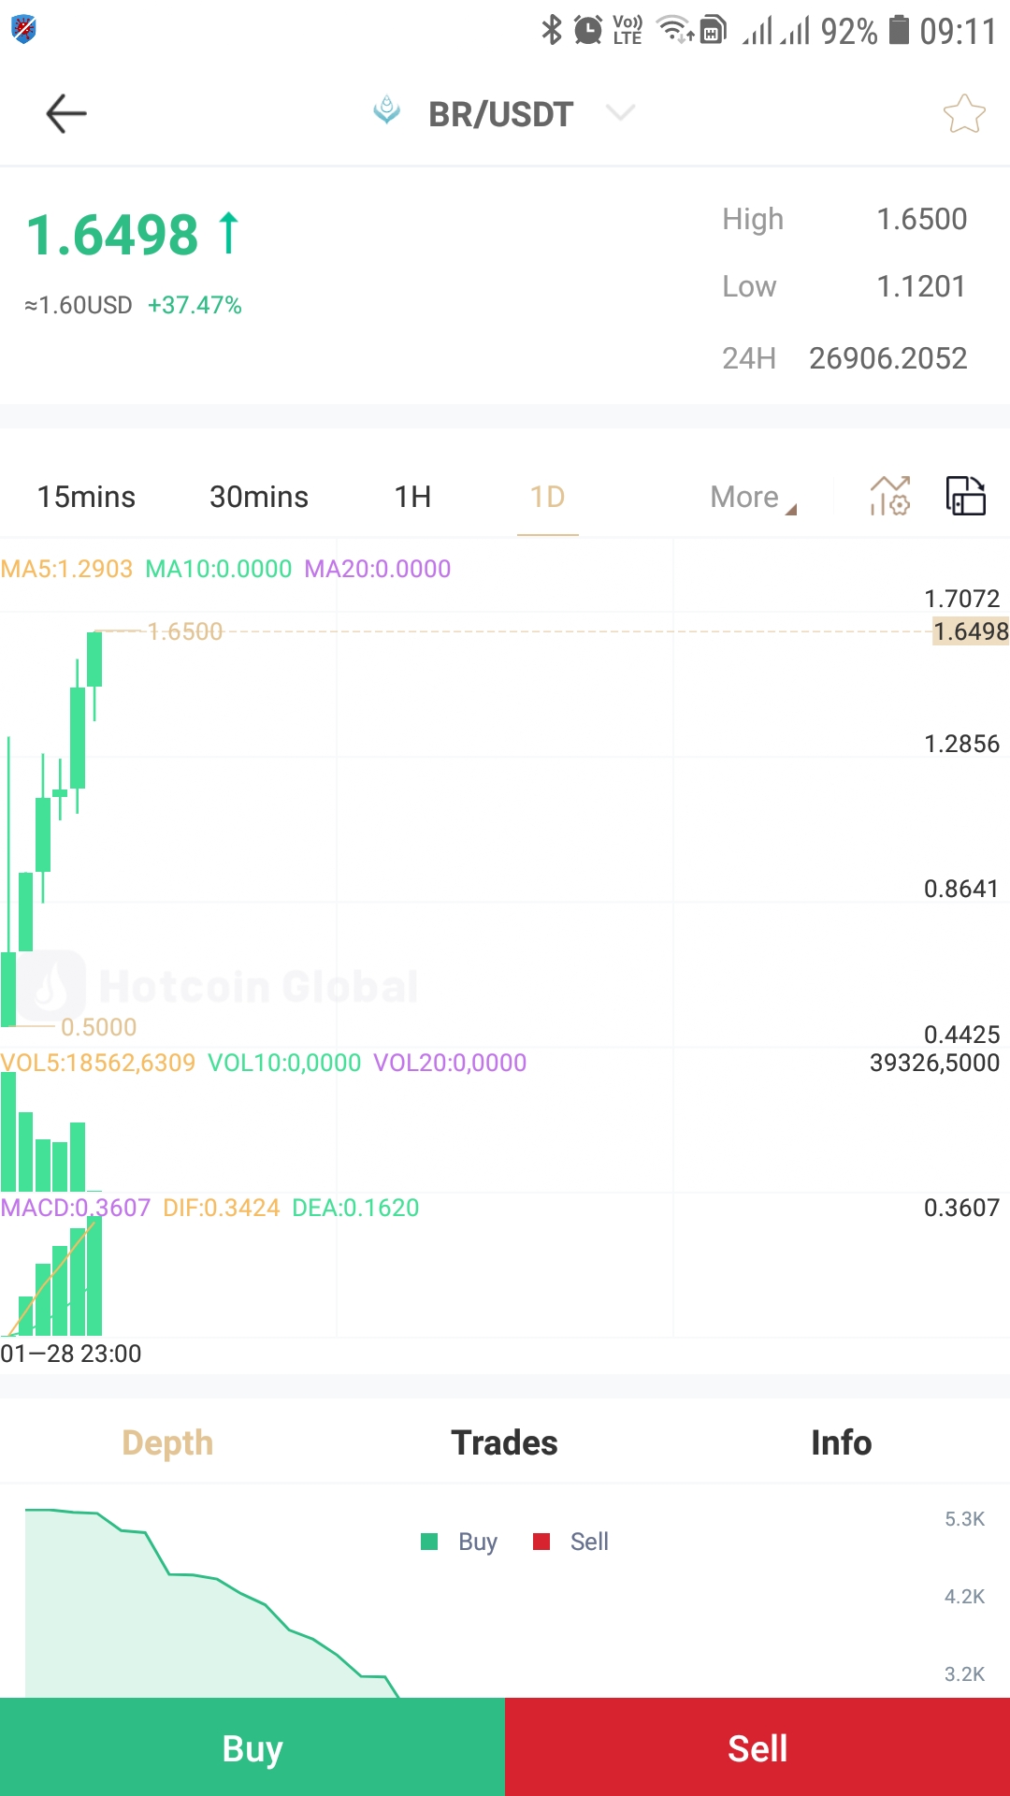1010x1796 pixels.
Task: Choose the 1H chart interval
Action: (x=412, y=497)
